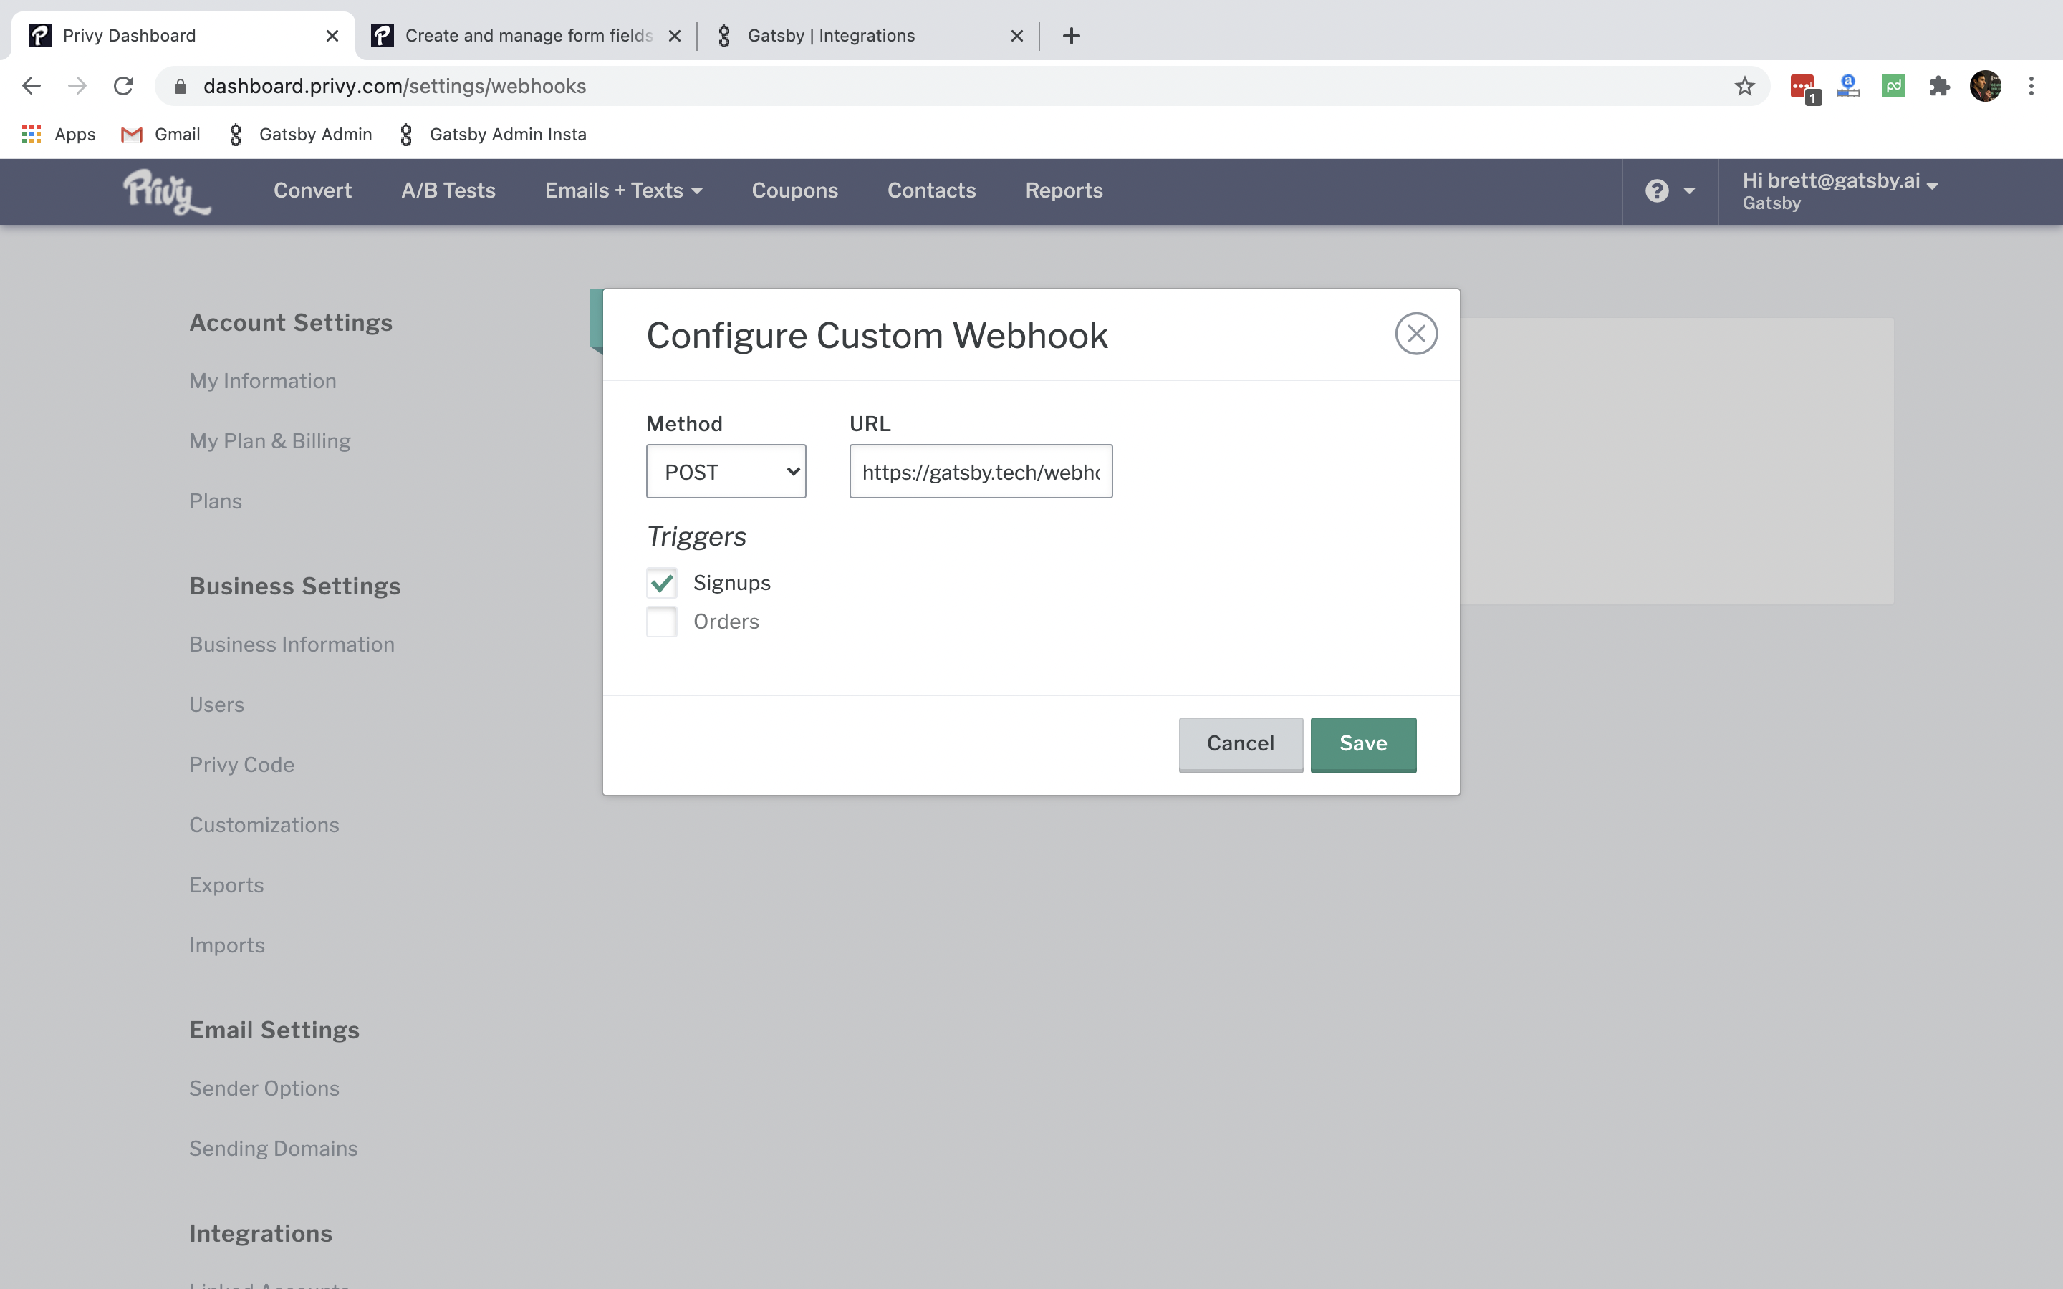The width and height of the screenshot is (2063, 1289).
Task: Switch to Gatsby Integrations tab
Action: click(x=868, y=36)
